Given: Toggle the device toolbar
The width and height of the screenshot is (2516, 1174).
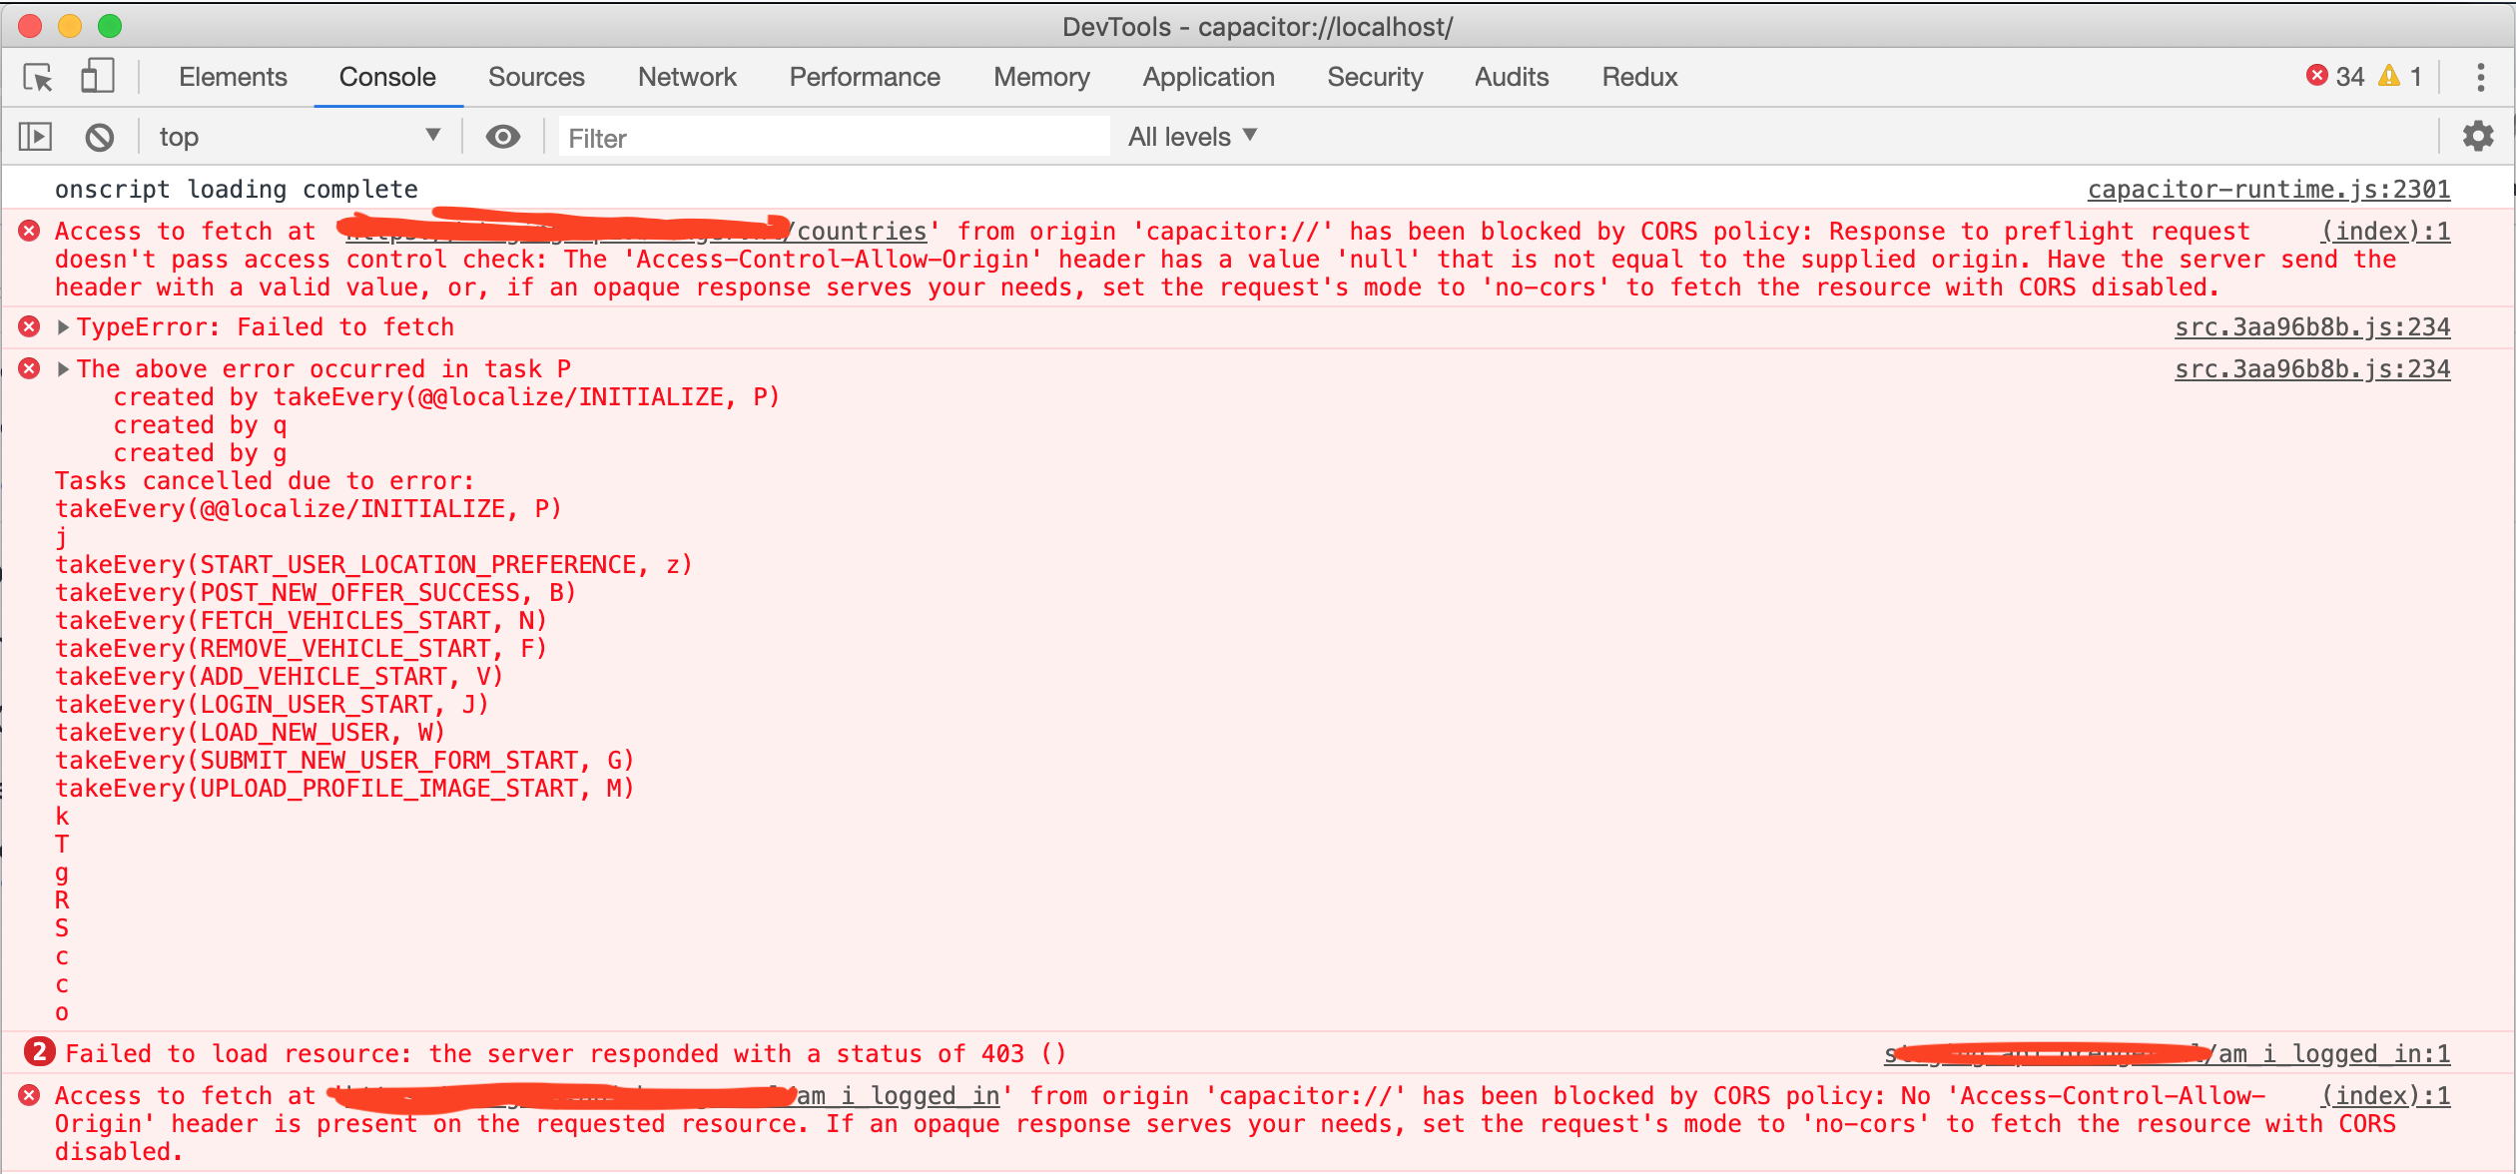Looking at the screenshot, I should [x=97, y=77].
